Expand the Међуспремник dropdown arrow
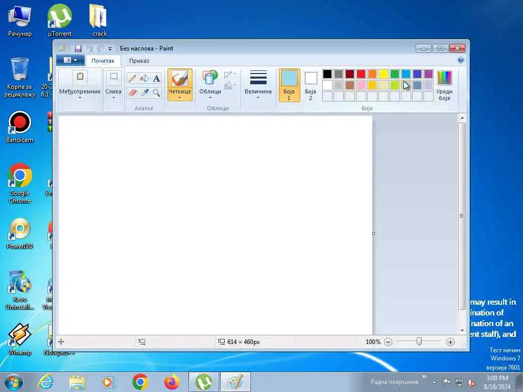Image resolution: width=523 pixels, height=392 pixels. coord(80,98)
